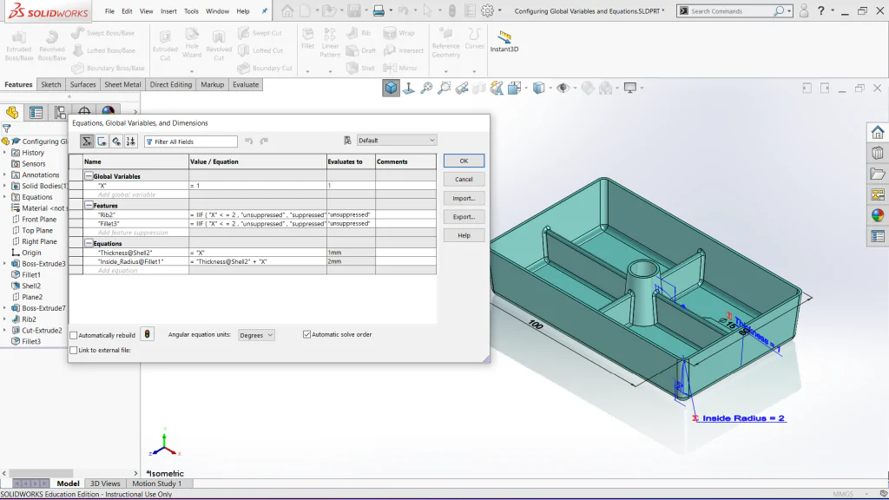889x500 pixels.
Task: Show the FeatureManager design tree tab icon
Action: (12, 112)
